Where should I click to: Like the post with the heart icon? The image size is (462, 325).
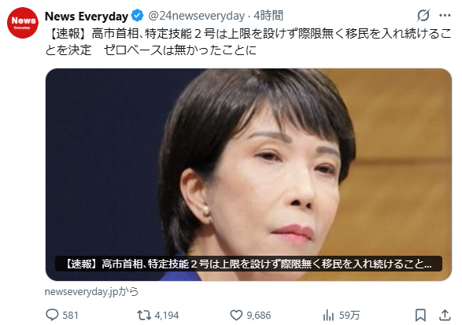[236, 316]
